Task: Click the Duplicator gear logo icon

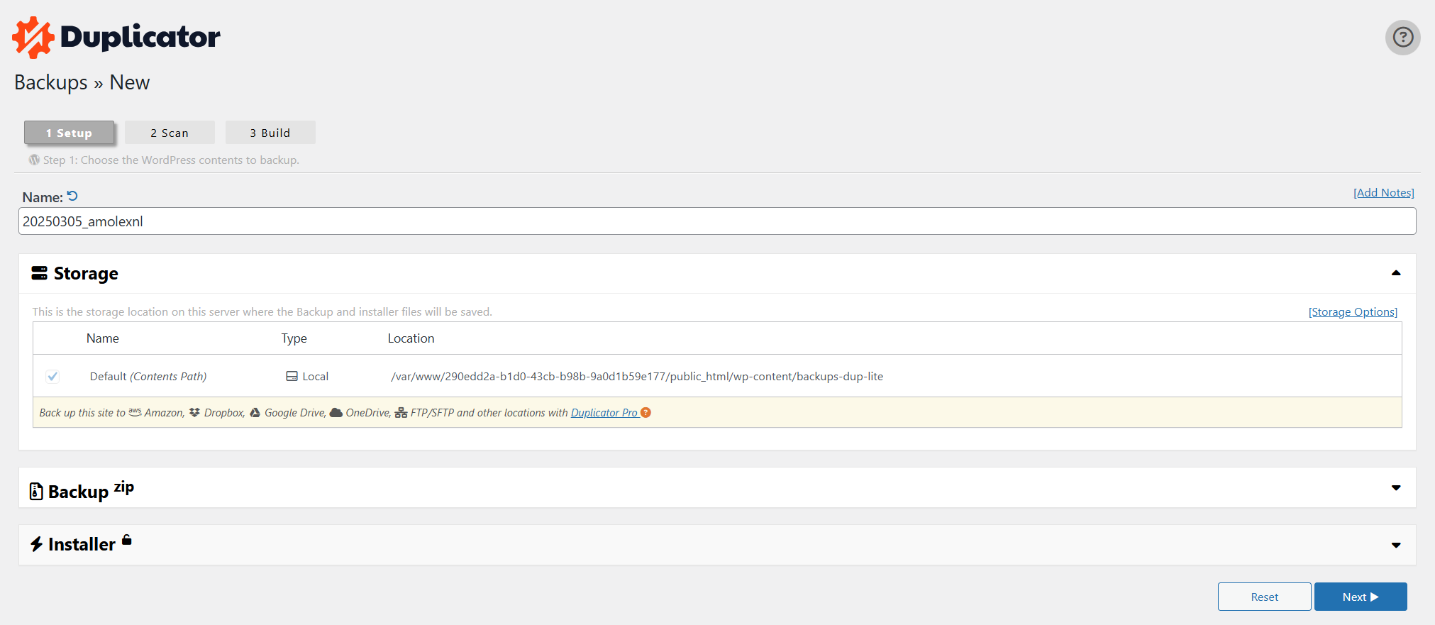Action: [x=33, y=37]
